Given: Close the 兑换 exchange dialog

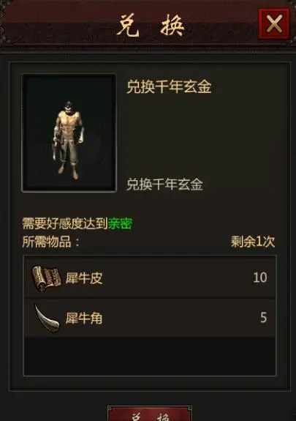Looking at the screenshot, I should 274,23.
